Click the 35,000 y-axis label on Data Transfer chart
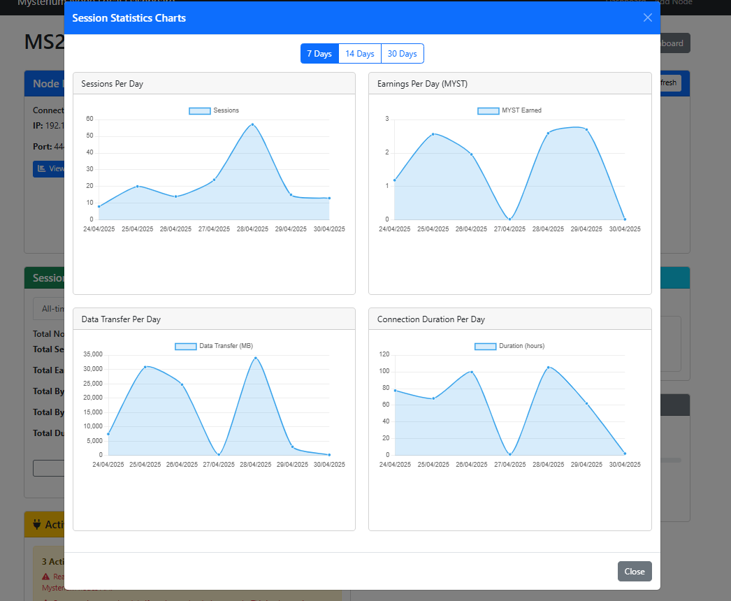This screenshot has width=731, height=601. [x=93, y=354]
